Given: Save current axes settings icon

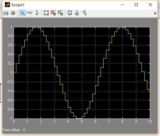Looking at the screenshot, I should tap(53, 13).
